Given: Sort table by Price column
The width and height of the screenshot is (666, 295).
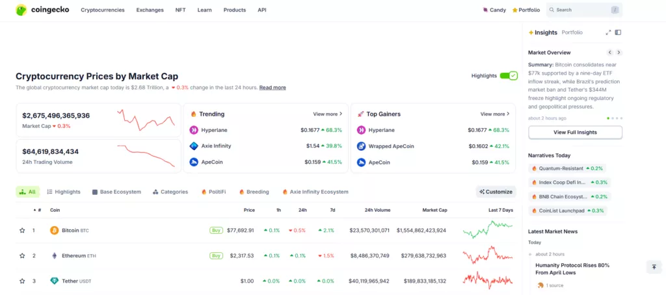Looking at the screenshot, I should pyautogui.click(x=249, y=210).
